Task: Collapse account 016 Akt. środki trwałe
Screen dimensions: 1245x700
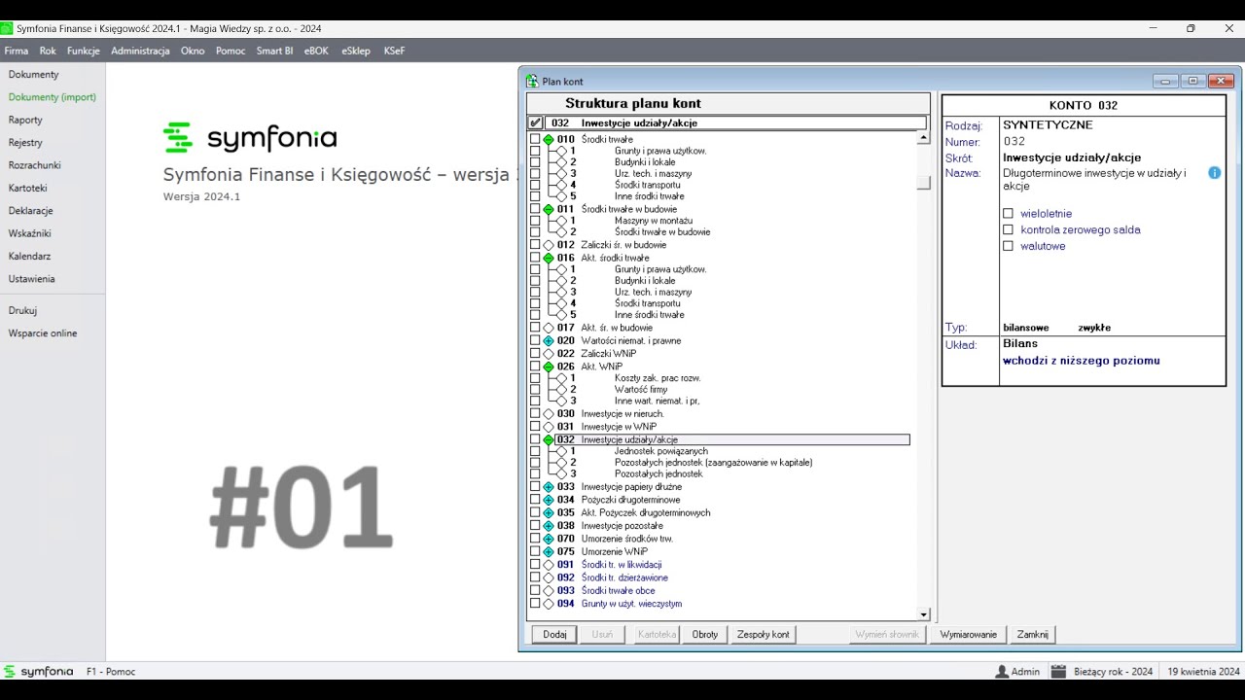Action: (549, 259)
